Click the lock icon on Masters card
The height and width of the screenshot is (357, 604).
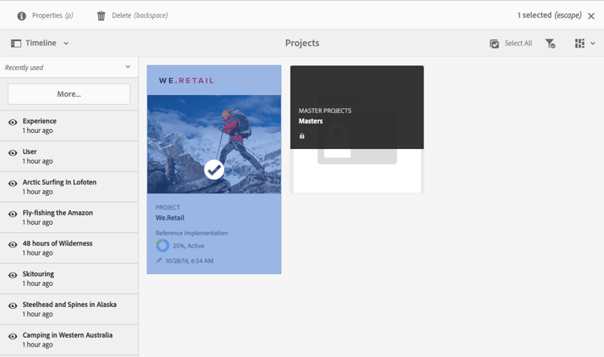(x=302, y=135)
